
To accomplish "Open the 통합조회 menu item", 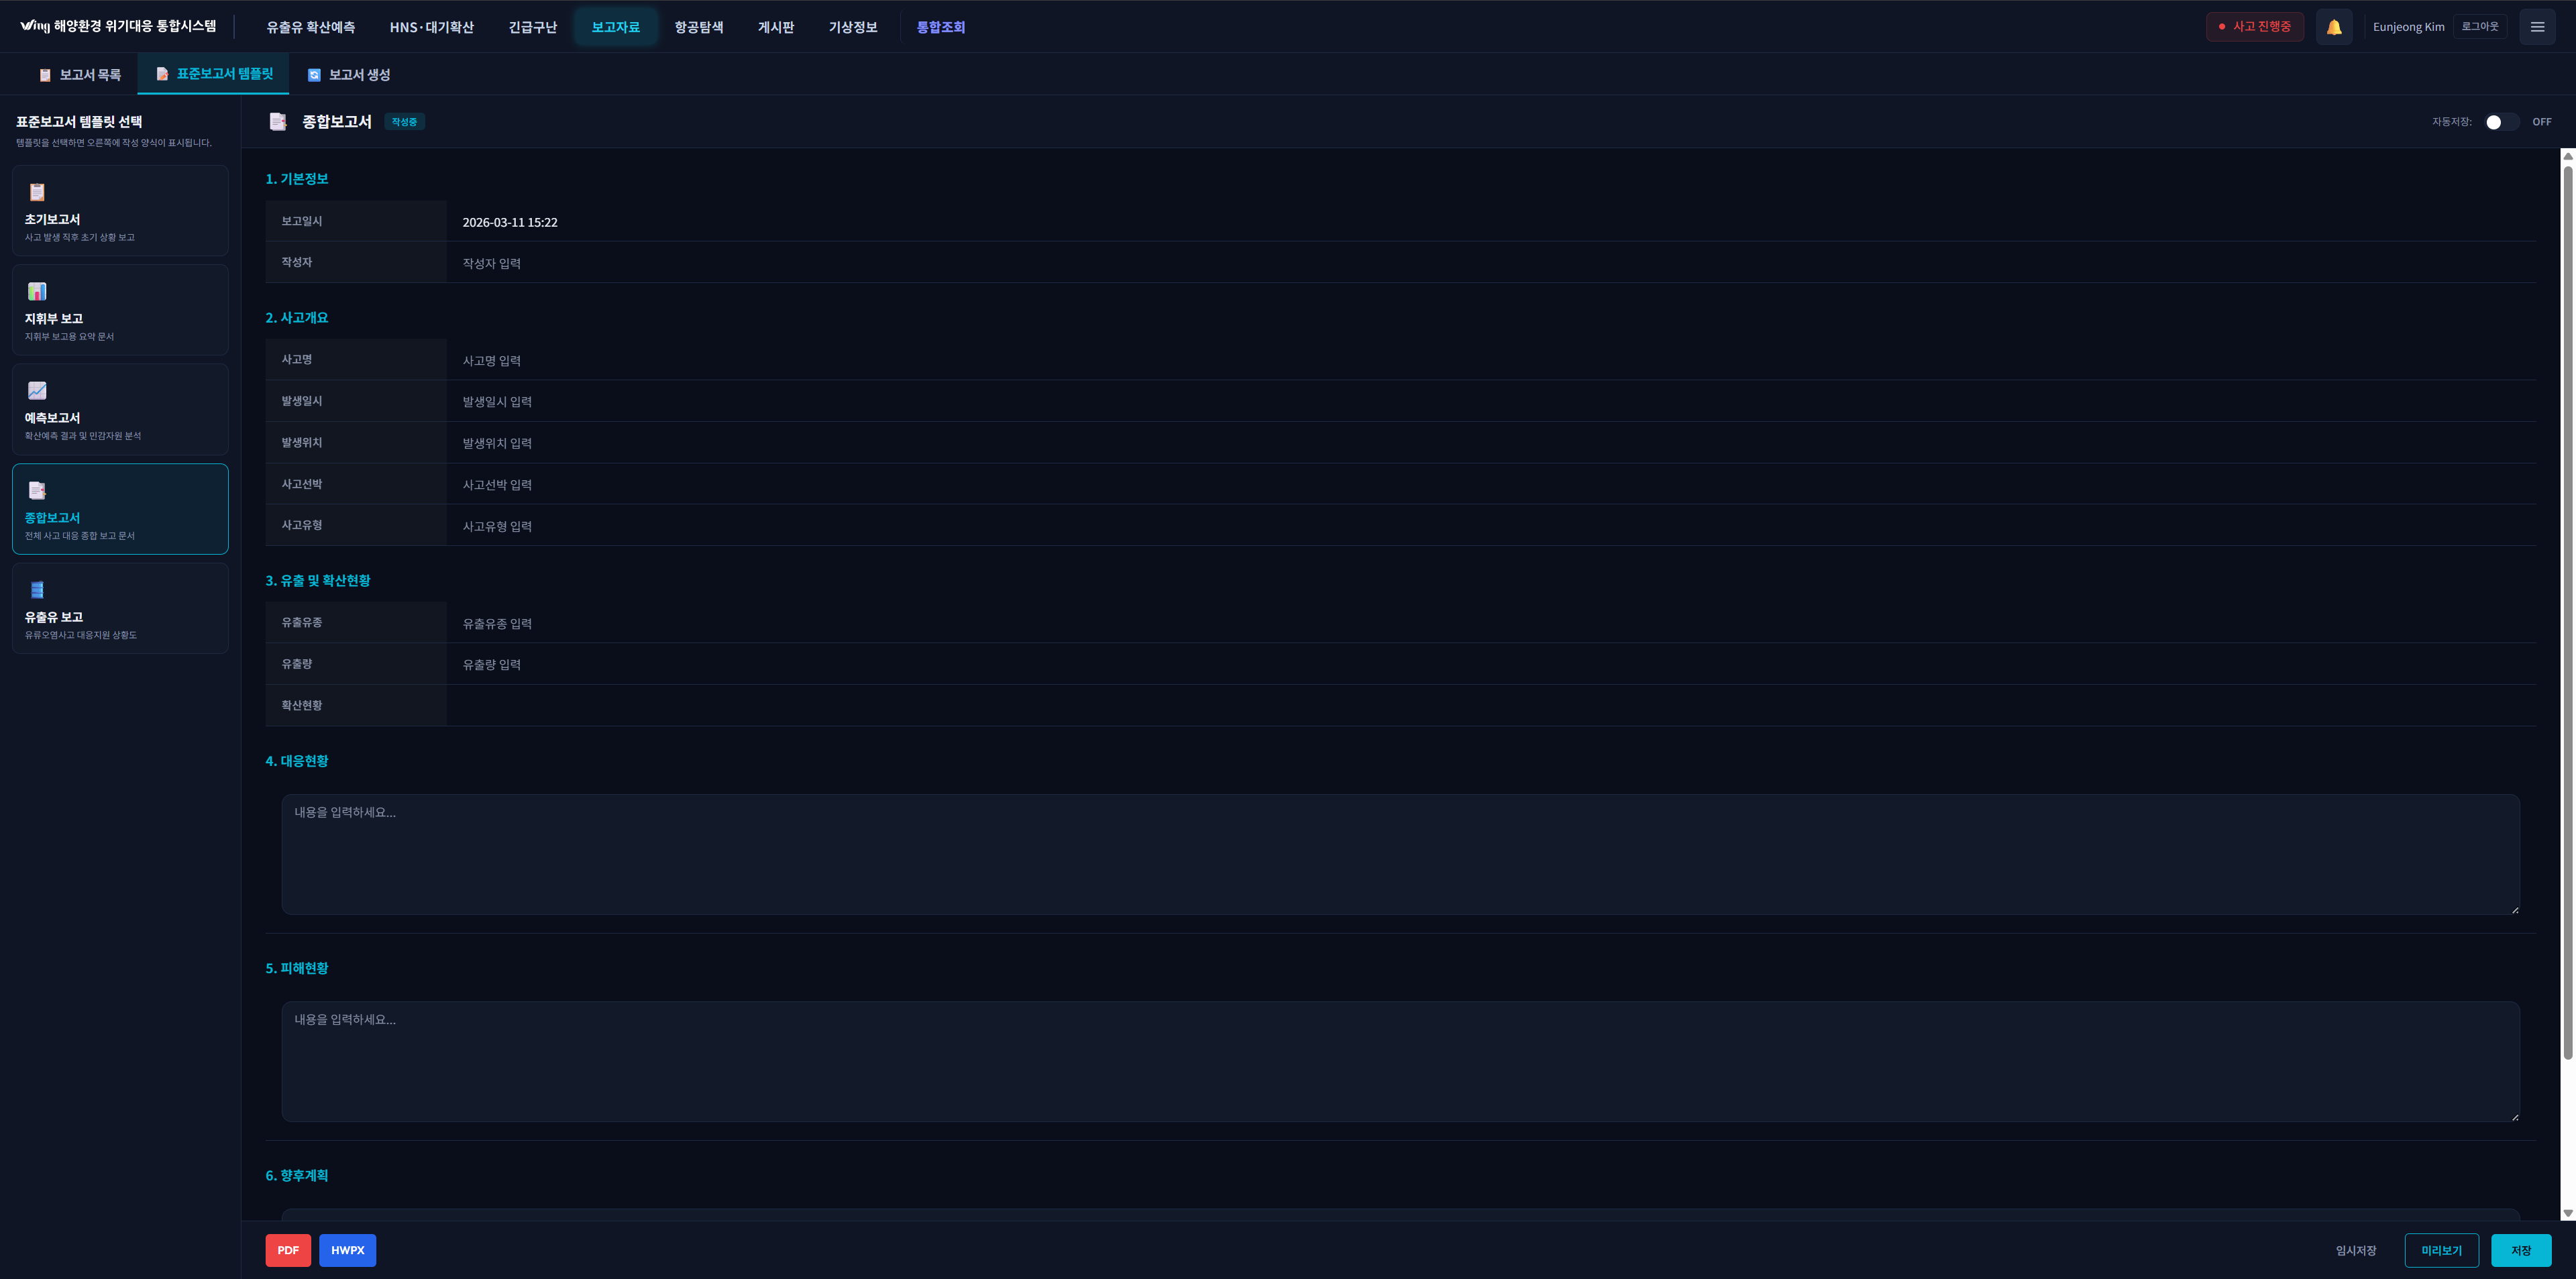I will (x=940, y=27).
